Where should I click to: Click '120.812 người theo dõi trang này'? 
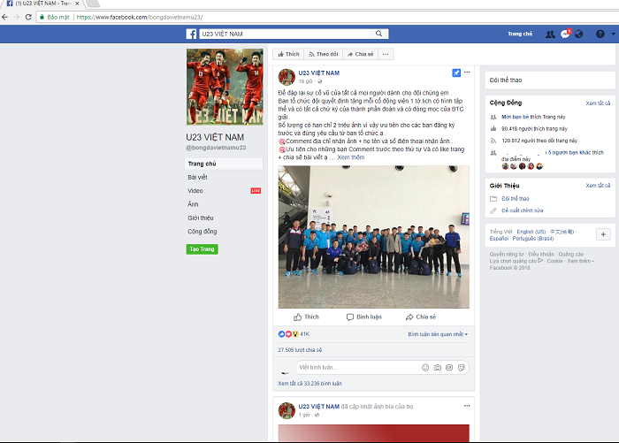click(x=539, y=141)
